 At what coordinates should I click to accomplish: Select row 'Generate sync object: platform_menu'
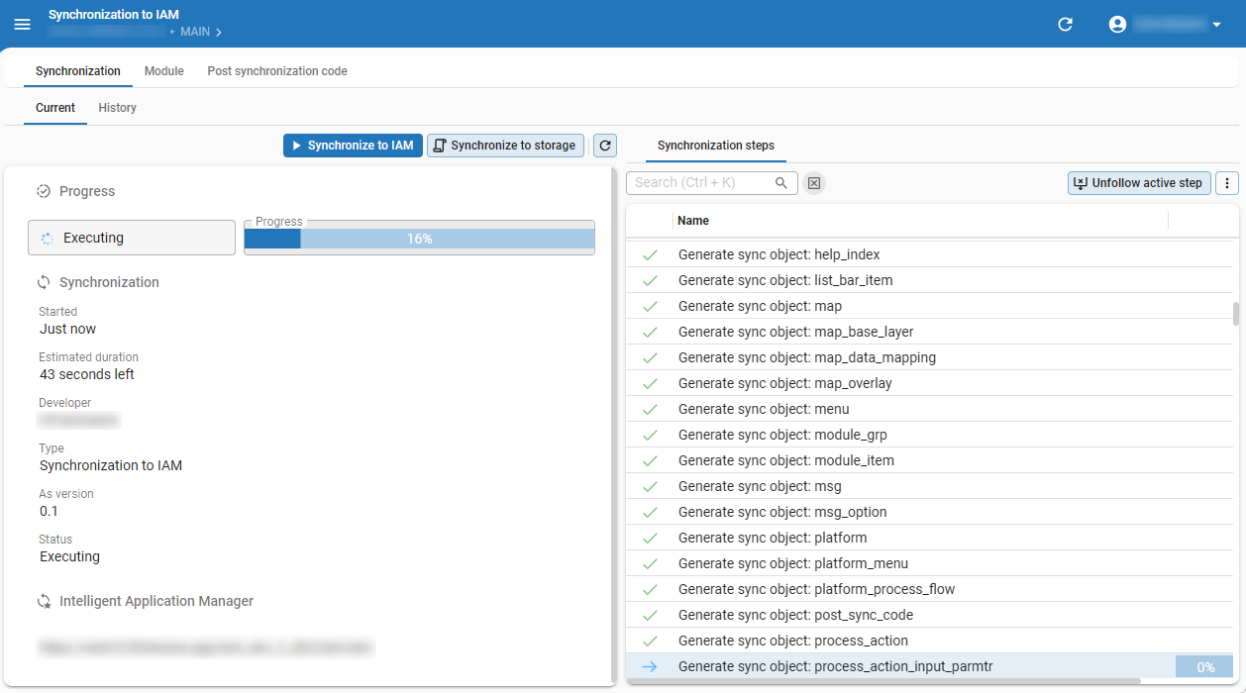[930, 563]
